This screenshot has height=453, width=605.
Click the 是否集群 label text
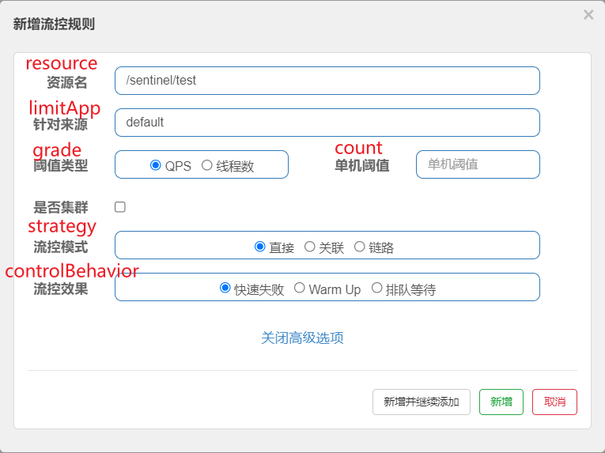(61, 208)
